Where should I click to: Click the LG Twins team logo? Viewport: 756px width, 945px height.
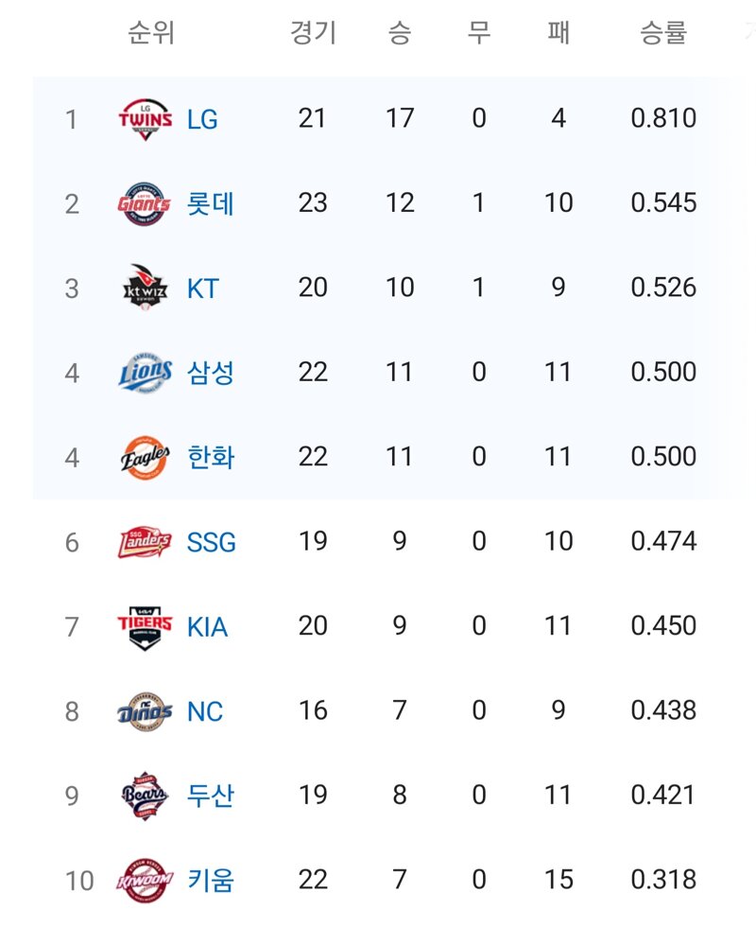click(x=146, y=119)
